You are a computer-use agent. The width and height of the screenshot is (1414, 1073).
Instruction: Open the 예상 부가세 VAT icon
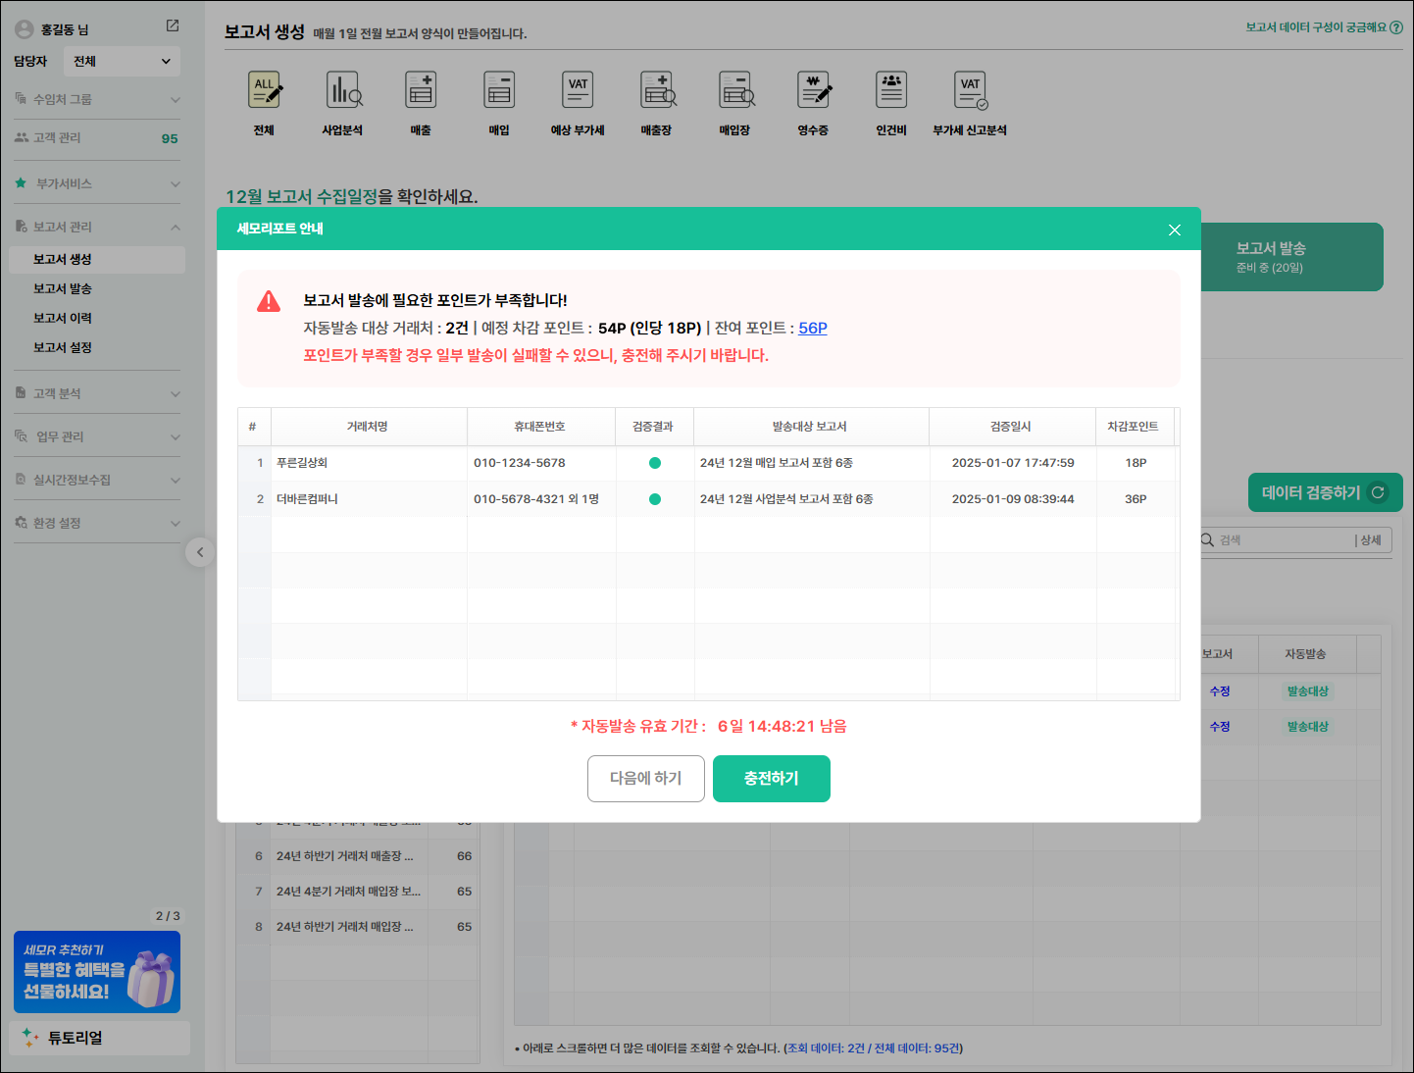pyautogui.click(x=578, y=91)
